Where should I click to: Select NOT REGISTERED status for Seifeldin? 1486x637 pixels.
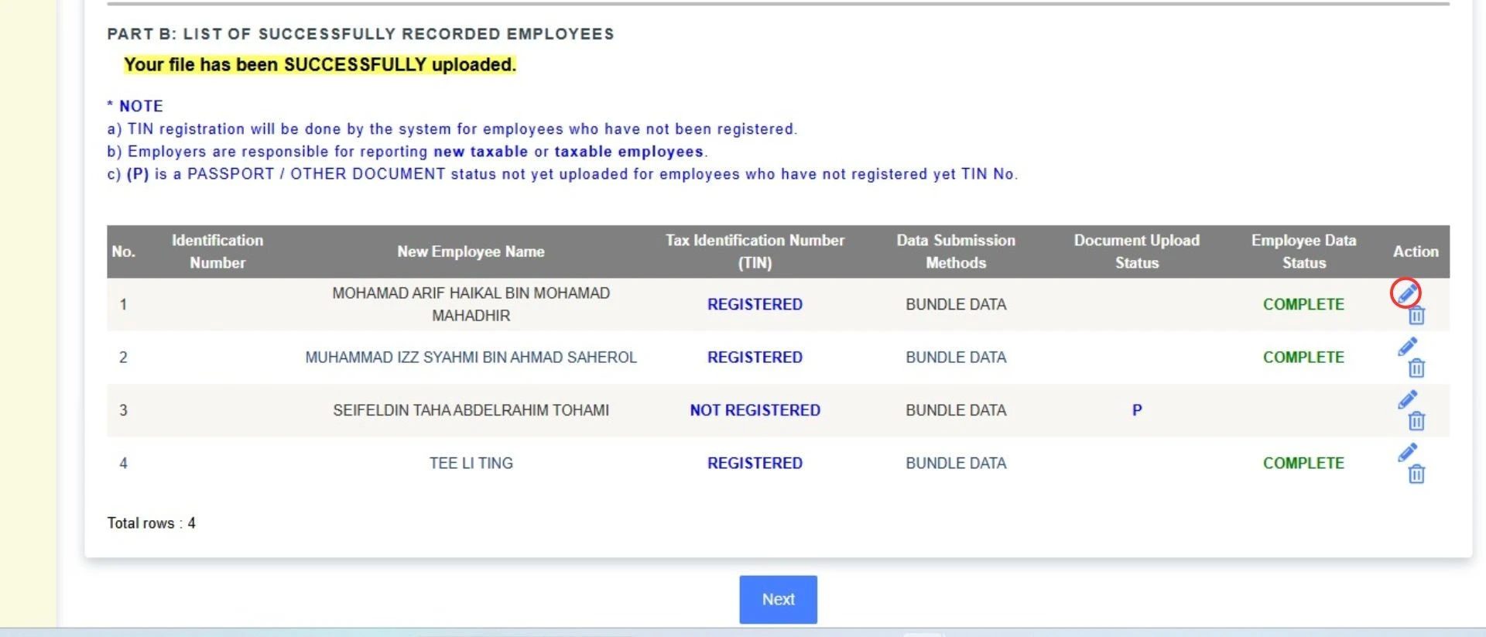[x=755, y=410]
